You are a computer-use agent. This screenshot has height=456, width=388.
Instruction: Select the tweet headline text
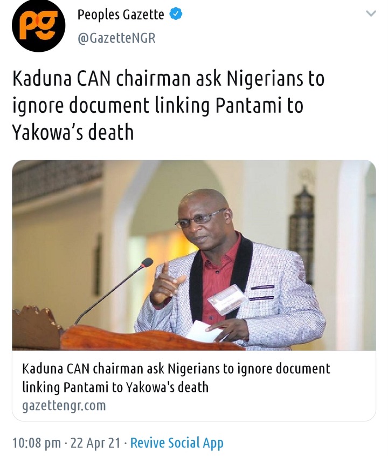pos(169,105)
